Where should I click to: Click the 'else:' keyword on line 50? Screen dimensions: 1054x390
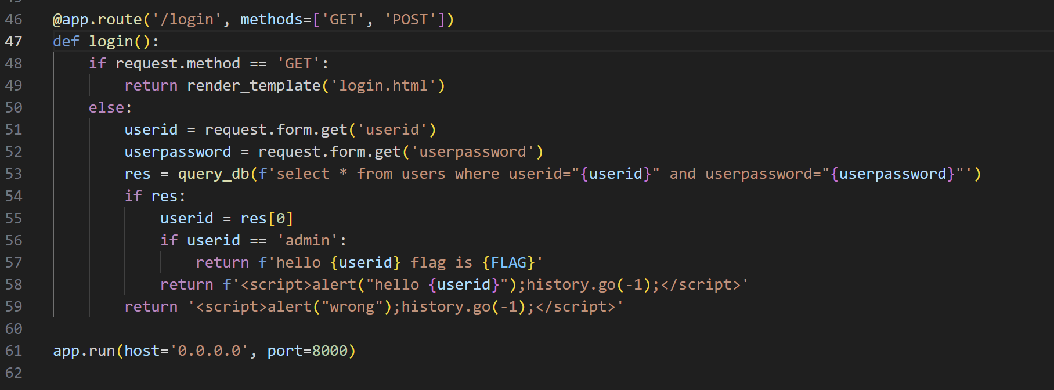click(110, 107)
